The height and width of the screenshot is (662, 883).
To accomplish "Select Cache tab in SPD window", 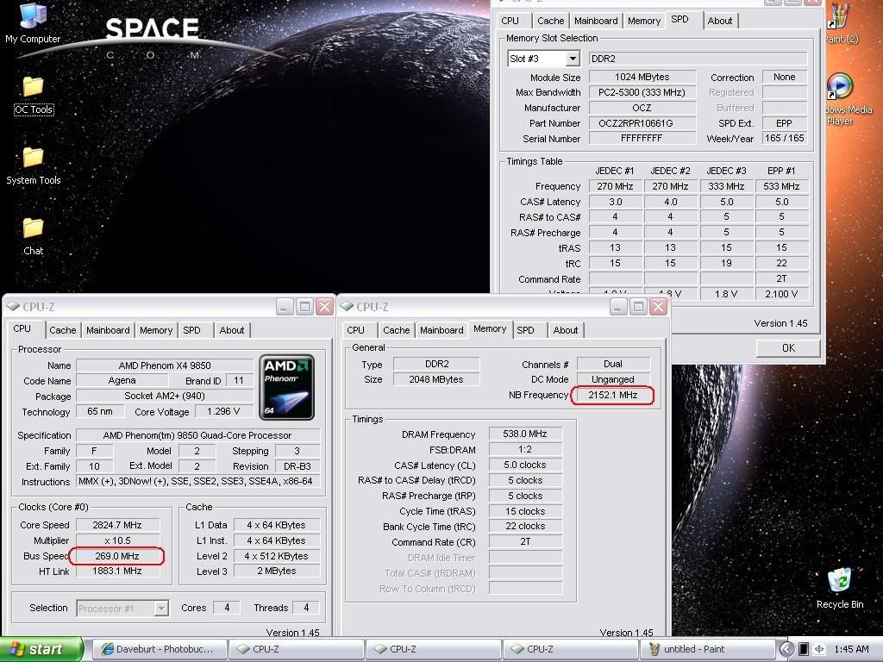I will (550, 21).
